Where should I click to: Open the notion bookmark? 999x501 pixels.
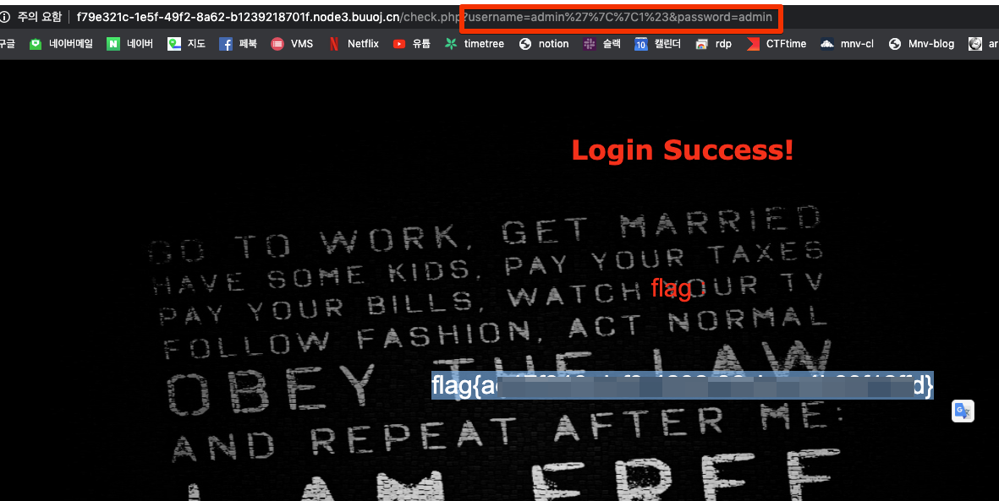click(x=544, y=44)
